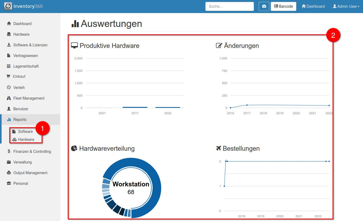Open Dashboard from the top navigation
The width and height of the screenshot is (363, 221).
(x=313, y=6)
